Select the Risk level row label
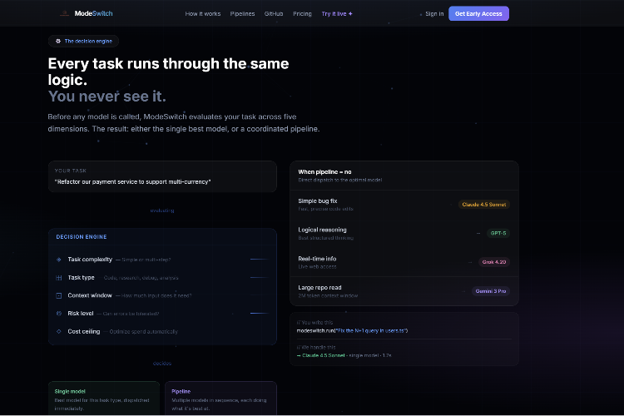624x416 pixels. click(x=81, y=314)
